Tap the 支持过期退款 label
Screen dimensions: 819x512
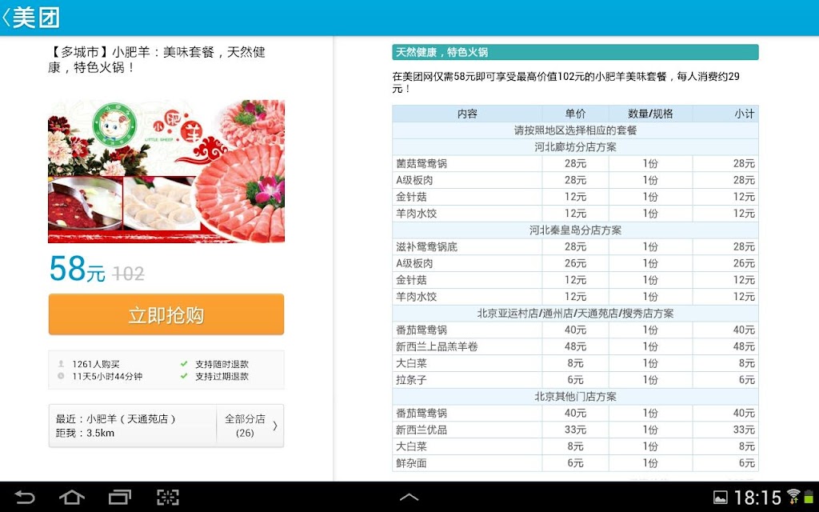pyautogui.click(x=222, y=376)
